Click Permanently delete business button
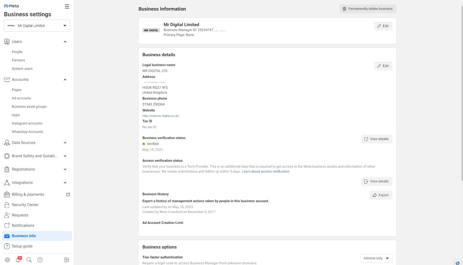463x265 pixels. [368, 9]
